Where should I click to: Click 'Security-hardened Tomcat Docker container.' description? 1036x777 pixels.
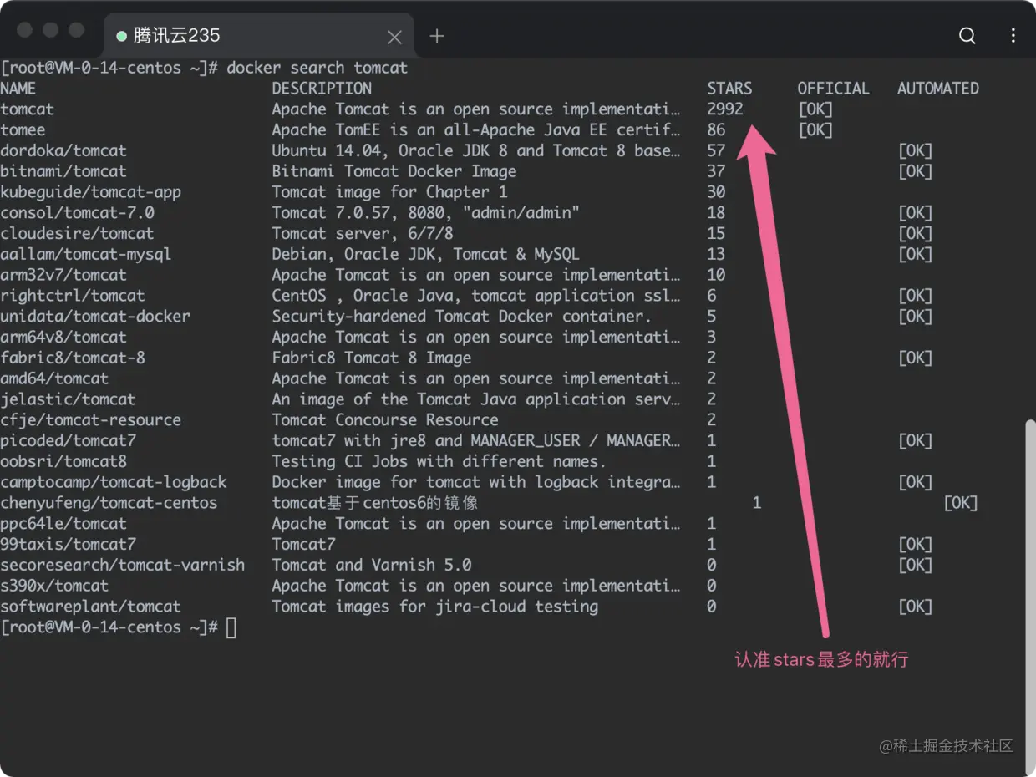pyautogui.click(x=462, y=317)
